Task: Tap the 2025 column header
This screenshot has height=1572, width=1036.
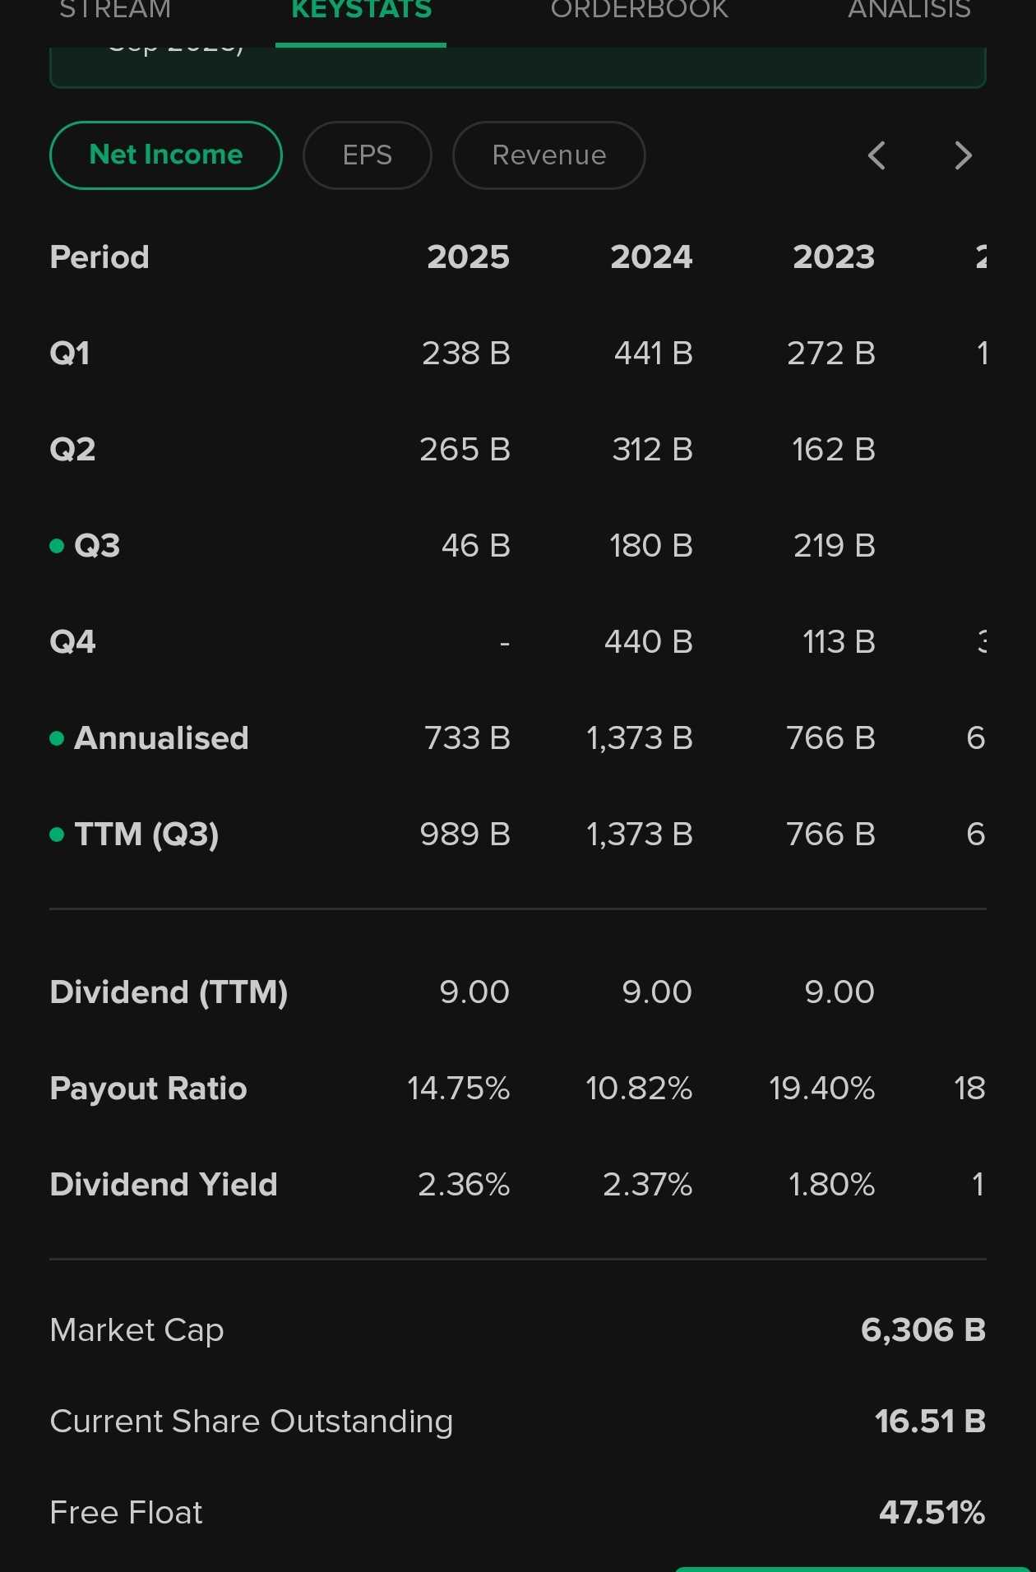Action: coord(468,257)
